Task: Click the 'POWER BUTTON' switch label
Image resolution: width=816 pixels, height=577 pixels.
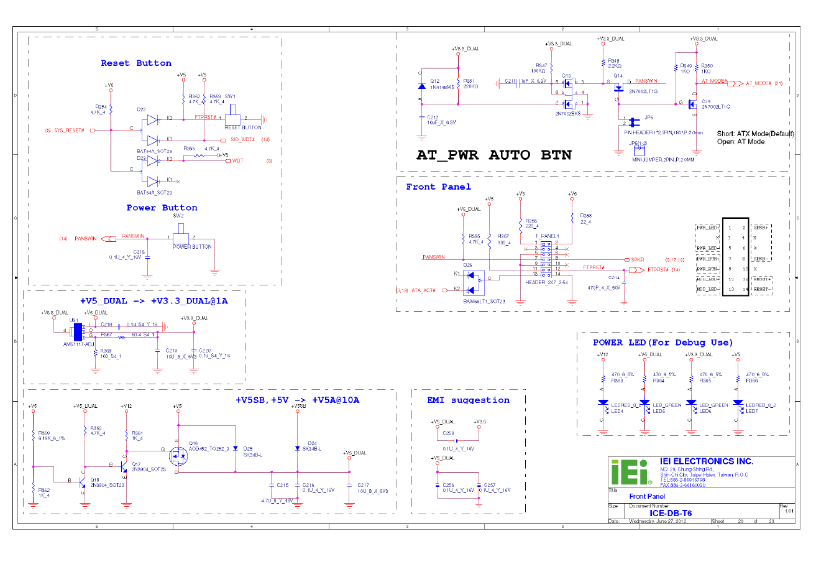Action: (192, 247)
